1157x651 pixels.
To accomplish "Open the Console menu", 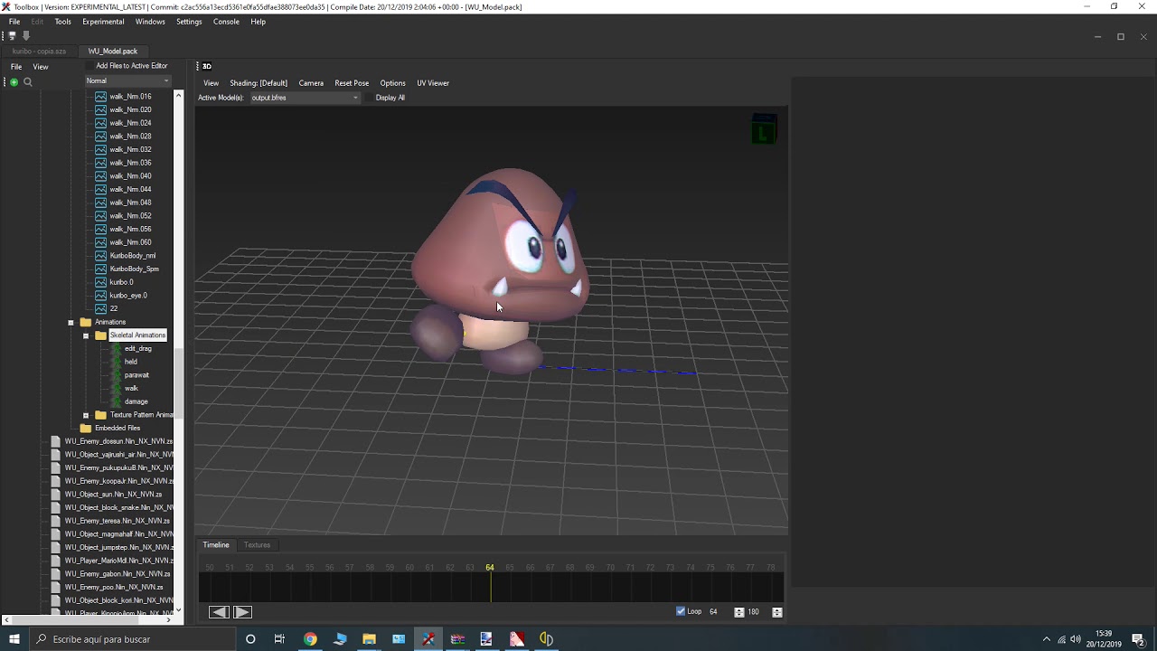I will (x=226, y=22).
